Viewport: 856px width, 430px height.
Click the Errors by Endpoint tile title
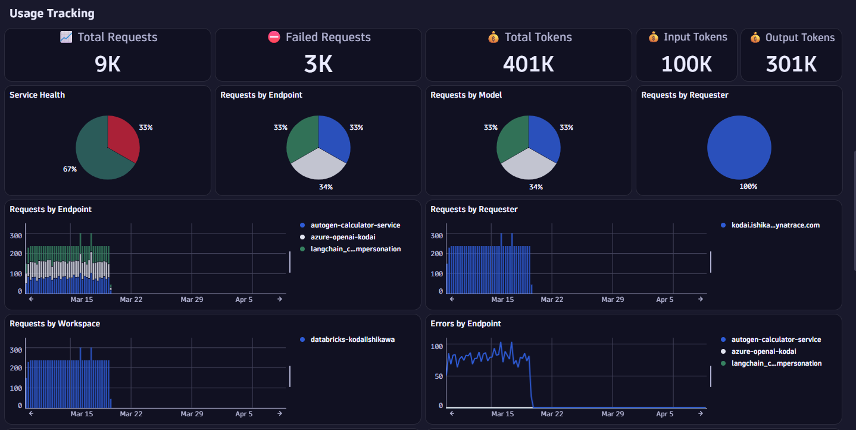466,323
